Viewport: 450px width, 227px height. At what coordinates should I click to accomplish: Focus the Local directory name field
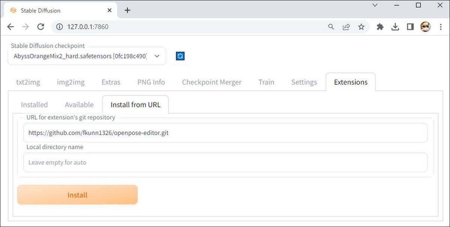coord(225,162)
